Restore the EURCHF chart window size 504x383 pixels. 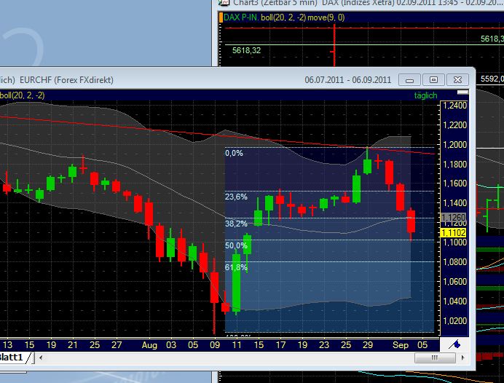434,79
